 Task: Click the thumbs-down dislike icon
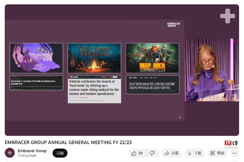[152, 153]
